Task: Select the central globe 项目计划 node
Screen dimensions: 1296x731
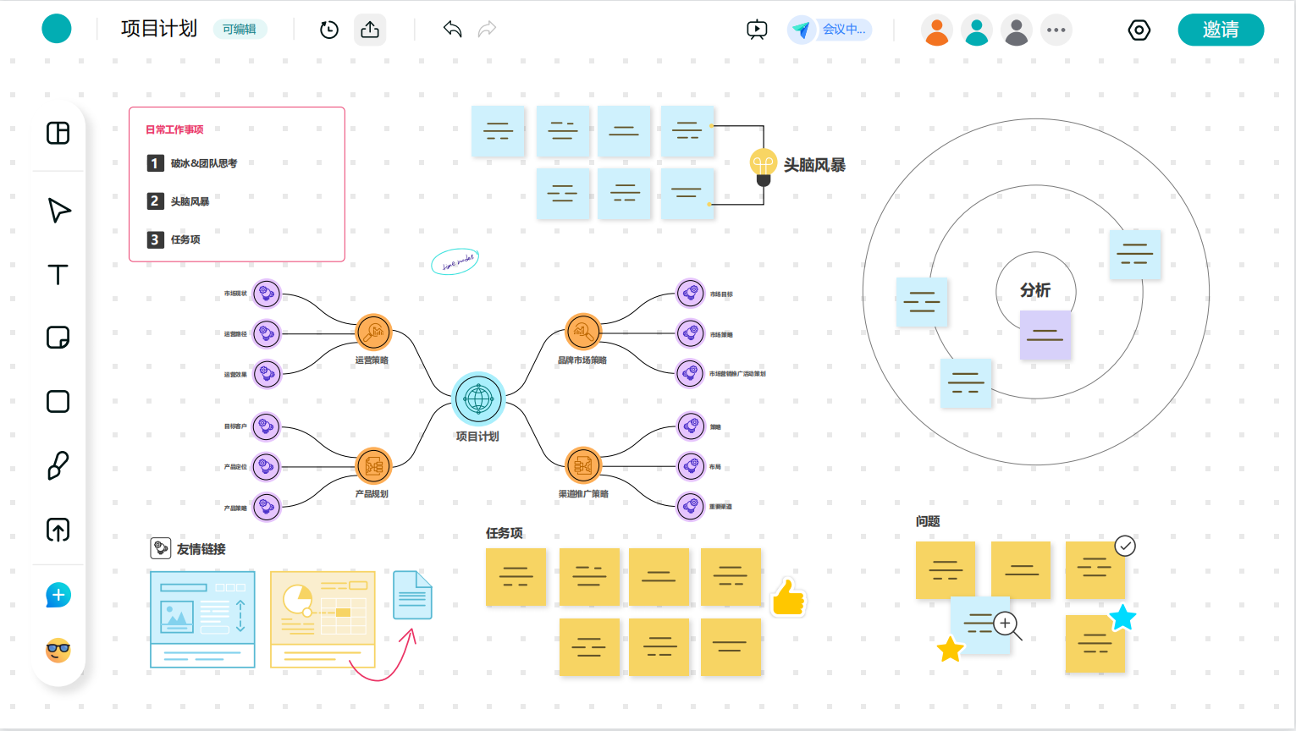Action: point(478,398)
